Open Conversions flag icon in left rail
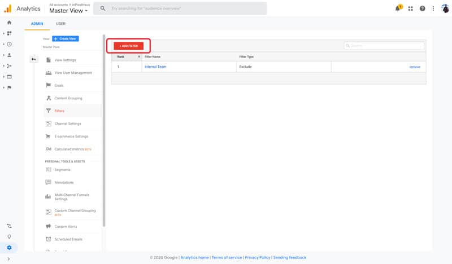Screen dimensions: 452x264 (x=9, y=87)
